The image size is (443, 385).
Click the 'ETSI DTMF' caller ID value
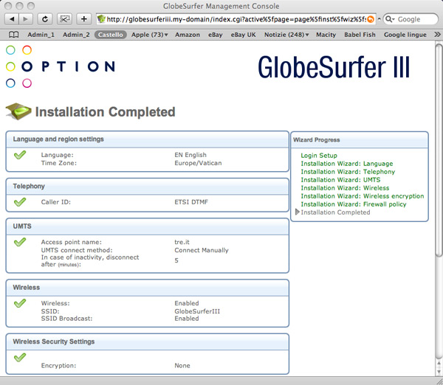(x=191, y=202)
